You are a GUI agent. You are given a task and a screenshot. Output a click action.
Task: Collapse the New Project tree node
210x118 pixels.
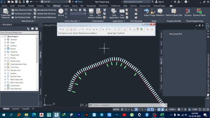[2, 36]
